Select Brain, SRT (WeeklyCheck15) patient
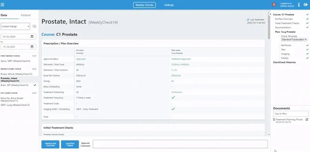Image resolution: width=310 pixels, height=152 pixels. [14, 85]
